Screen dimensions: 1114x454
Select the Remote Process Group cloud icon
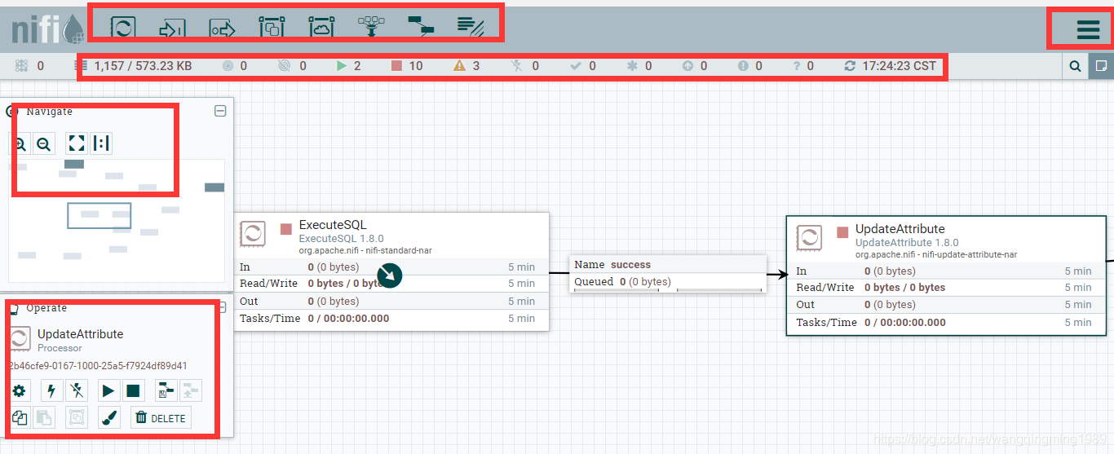click(321, 28)
